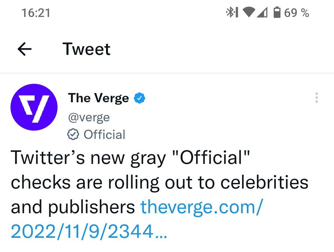Tap "celebrities" in the tweet body
The height and width of the screenshot is (252, 334).
point(264,182)
